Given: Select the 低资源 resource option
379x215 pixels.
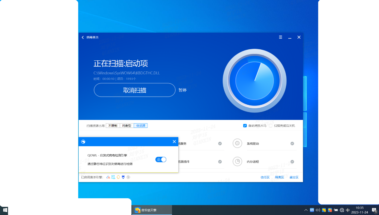Looking at the screenshot, I should (141, 126).
